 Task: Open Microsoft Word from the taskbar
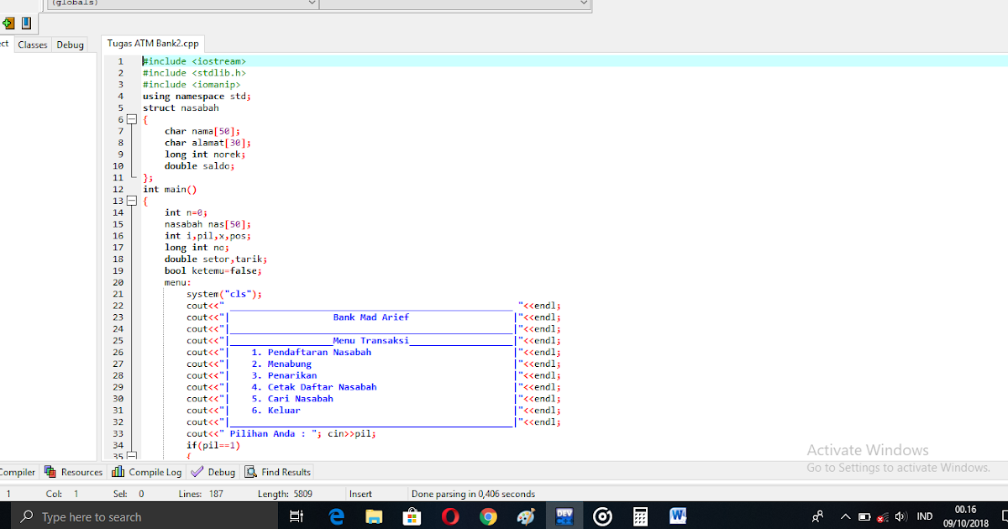pyautogui.click(x=678, y=516)
